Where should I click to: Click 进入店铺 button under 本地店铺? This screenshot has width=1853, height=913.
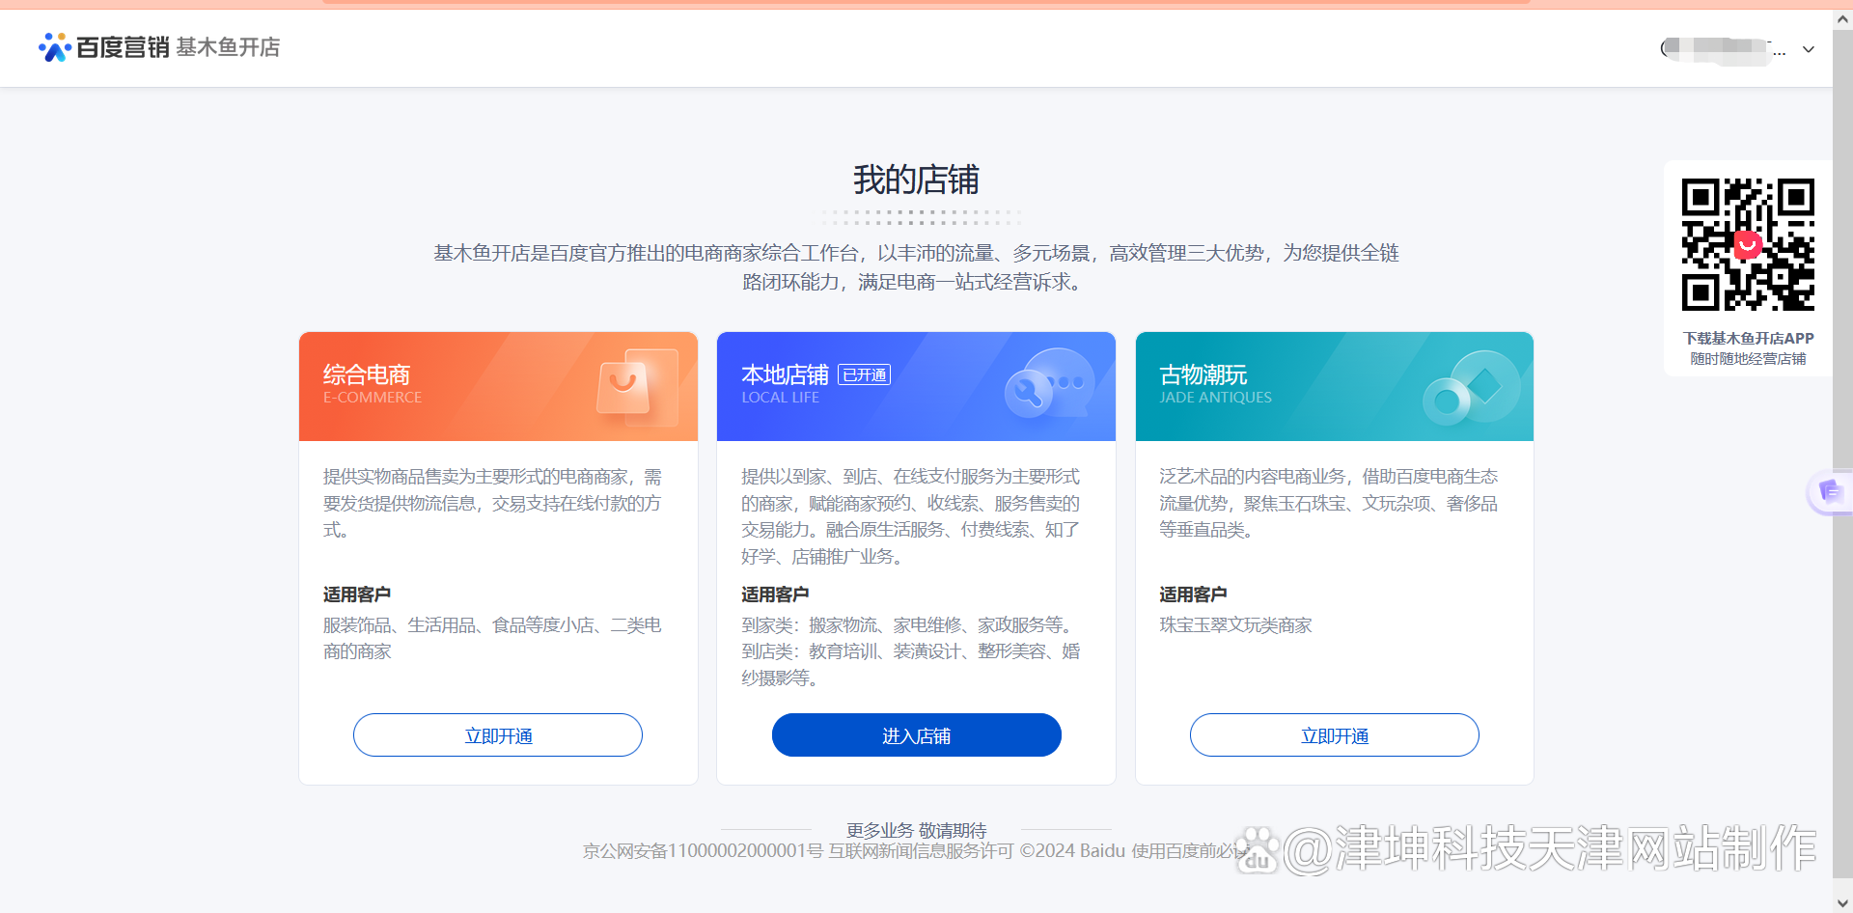coord(916,735)
